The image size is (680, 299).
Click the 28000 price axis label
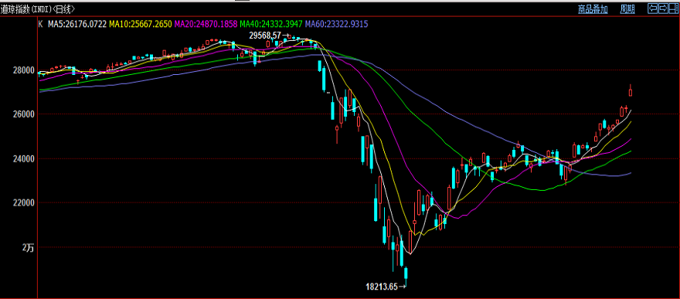coord(25,70)
